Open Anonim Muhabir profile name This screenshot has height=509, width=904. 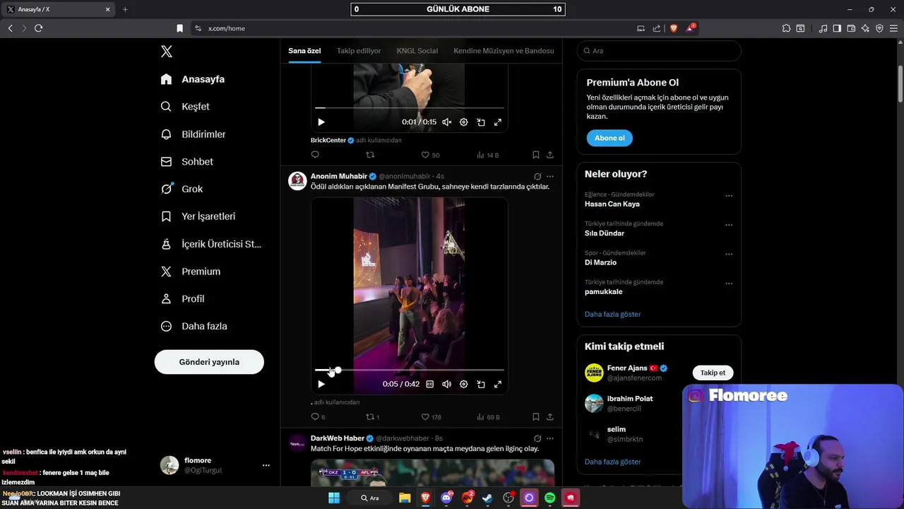(x=339, y=176)
